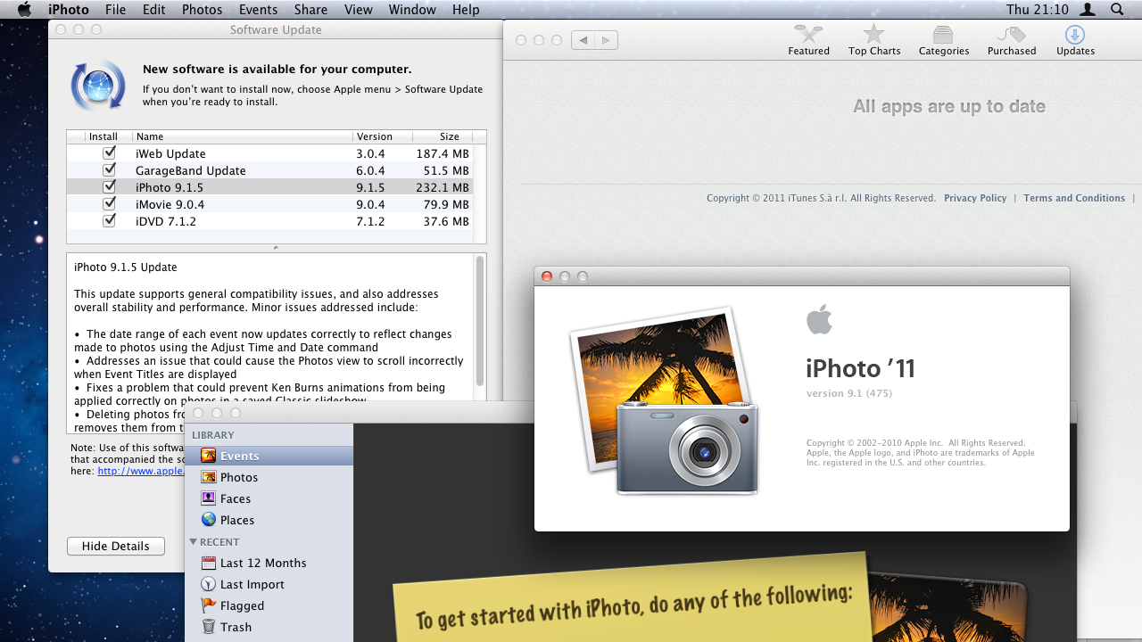Sort updates by Version column header
The image size is (1142, 642).
pos(383,136)
